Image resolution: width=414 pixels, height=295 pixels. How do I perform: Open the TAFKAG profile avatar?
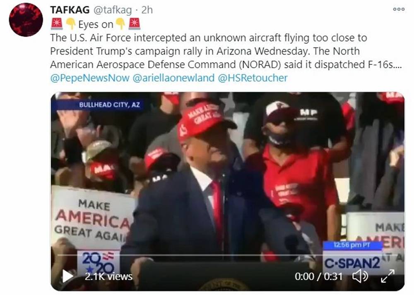coord(26,20)
